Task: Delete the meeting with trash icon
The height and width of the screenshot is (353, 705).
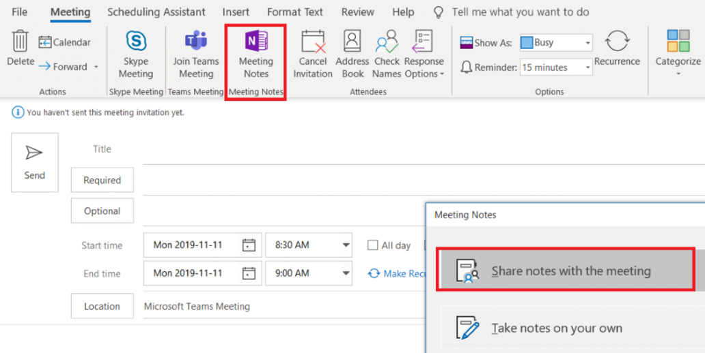Action: click(20, 42)
